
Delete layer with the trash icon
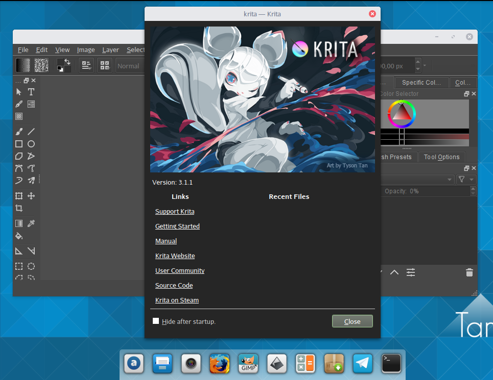469,272
